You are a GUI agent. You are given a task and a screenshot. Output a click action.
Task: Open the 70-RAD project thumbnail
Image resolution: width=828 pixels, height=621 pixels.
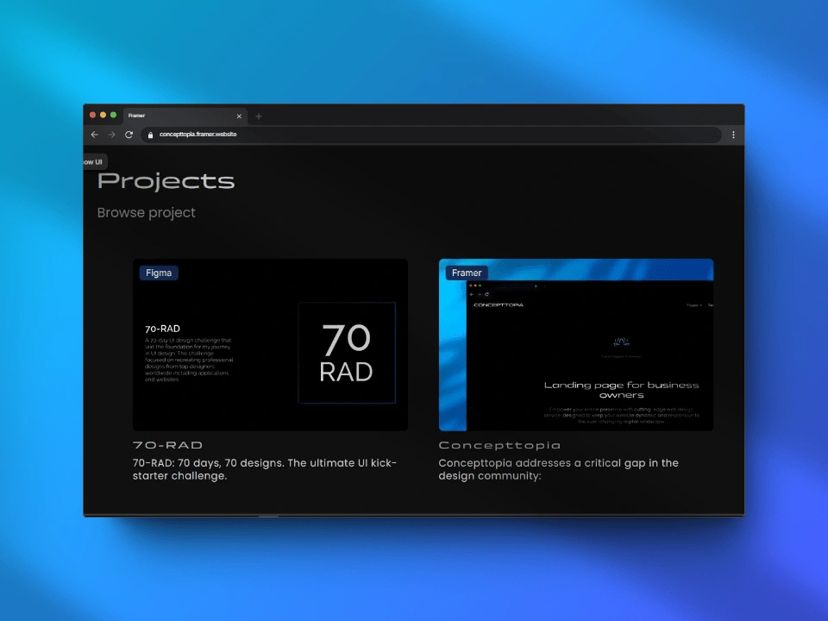(x=270, y=345)
